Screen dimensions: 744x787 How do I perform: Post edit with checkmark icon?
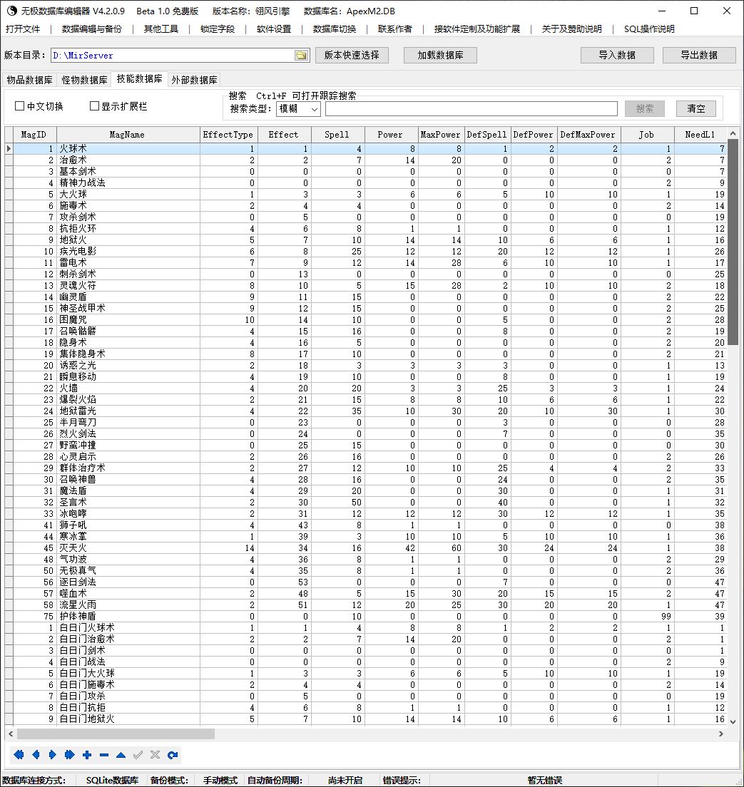coord(138,754)
